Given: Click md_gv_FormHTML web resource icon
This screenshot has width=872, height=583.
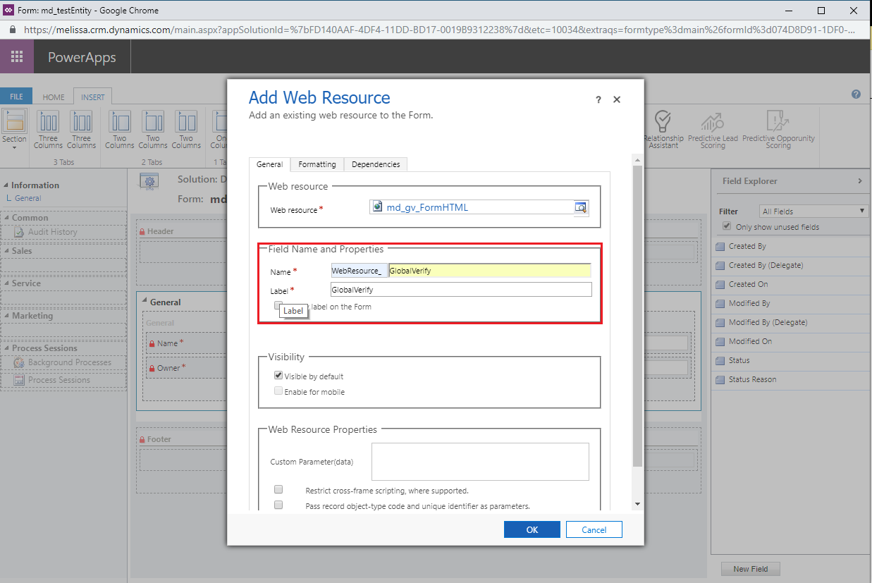Looking at the screenshot, I should coord(378,207).
